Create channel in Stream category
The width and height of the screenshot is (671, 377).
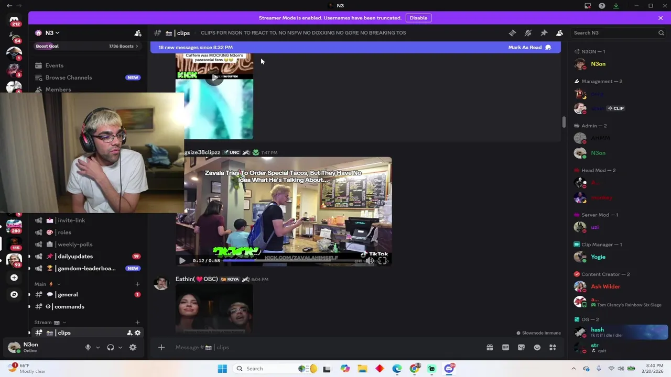point(137,323)
